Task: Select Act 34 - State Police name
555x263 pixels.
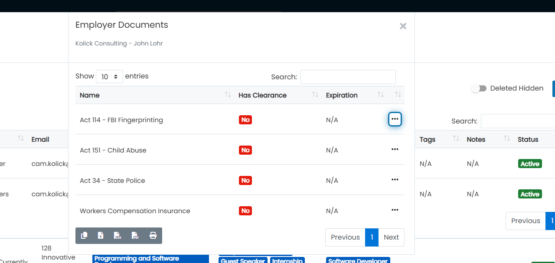Action: (x=112, y=181)
